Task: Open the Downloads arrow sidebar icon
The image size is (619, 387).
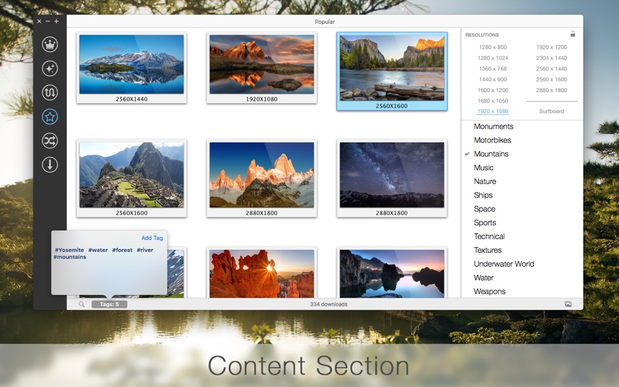Action: [x=50, y=165]
